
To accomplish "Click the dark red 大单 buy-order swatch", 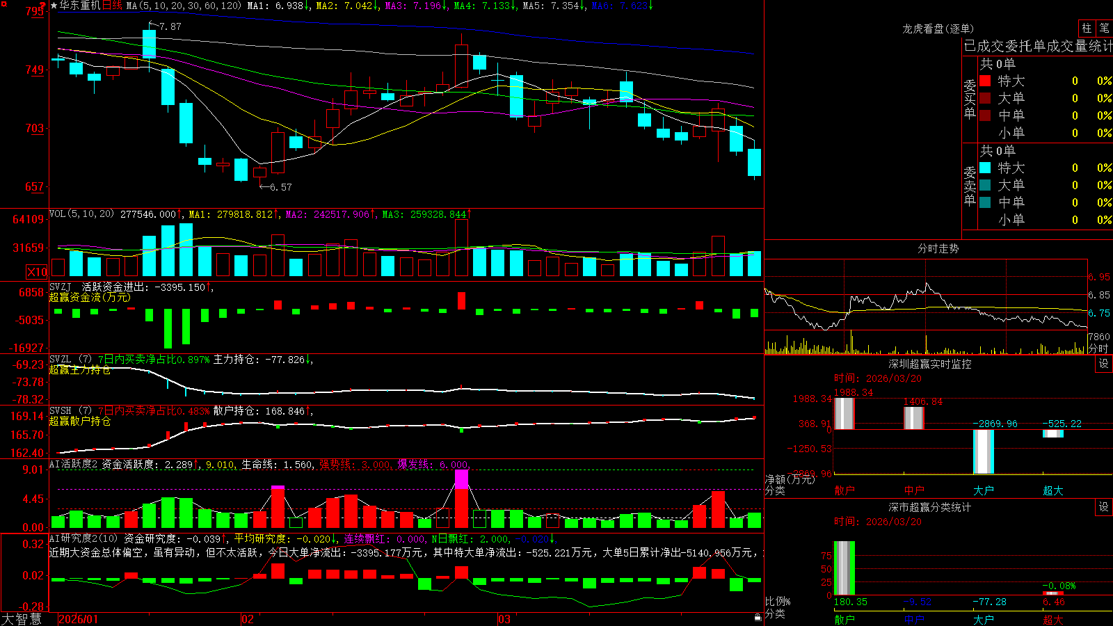I will pyautogui.click(x=985, y=98).
